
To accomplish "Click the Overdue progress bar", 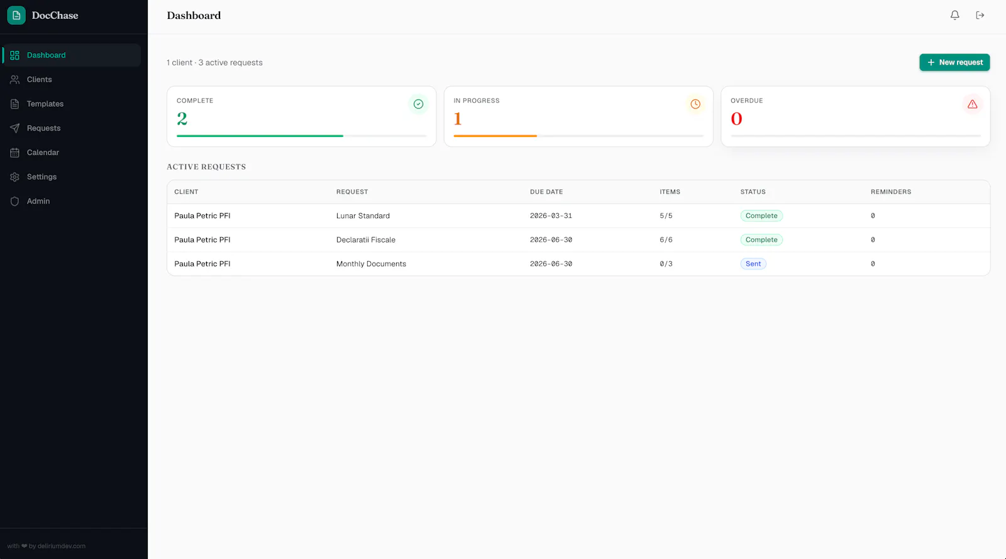I will click(856, 136).
